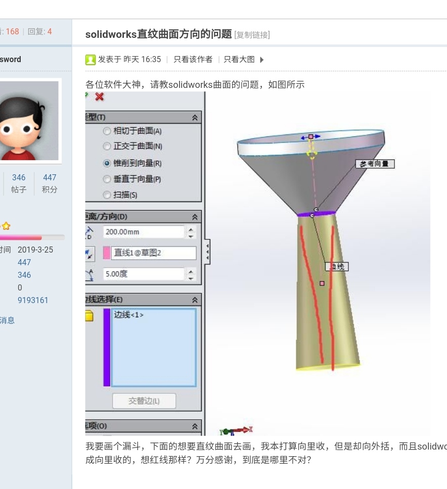Select the 锥削到向量(R) radio option

coord(107,163)
